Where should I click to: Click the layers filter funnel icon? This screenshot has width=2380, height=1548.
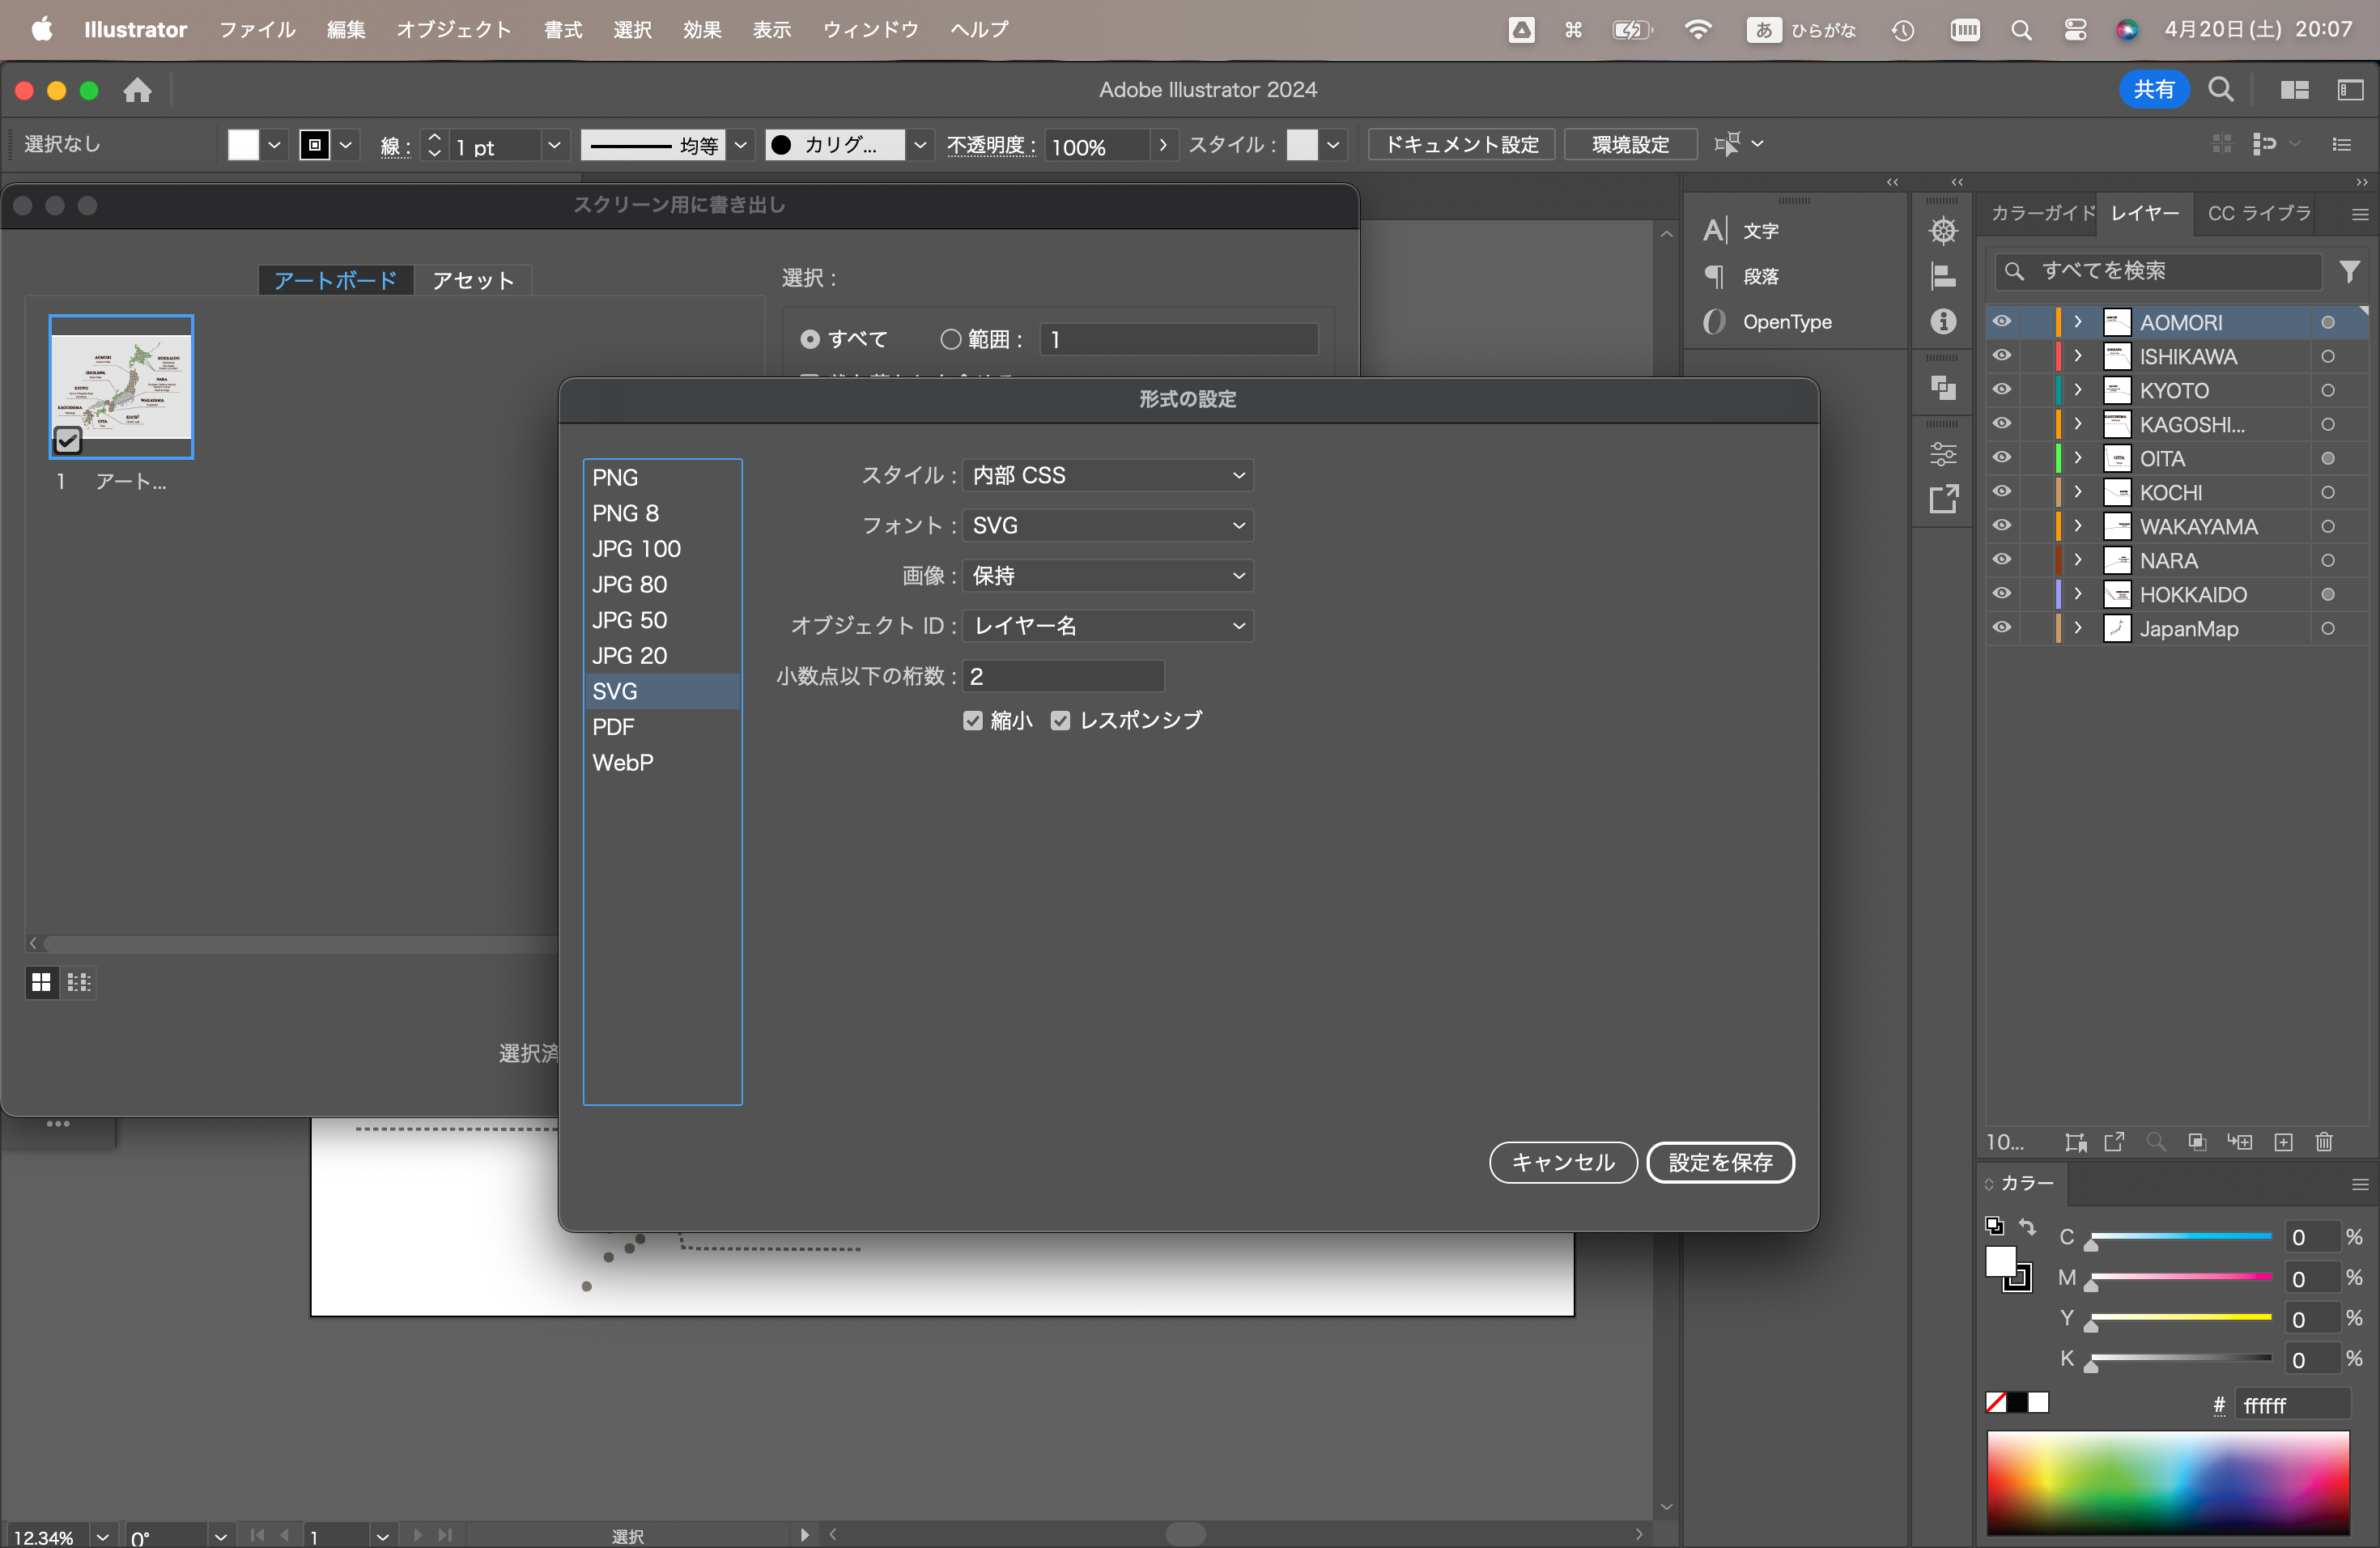tap(2349, 271)
